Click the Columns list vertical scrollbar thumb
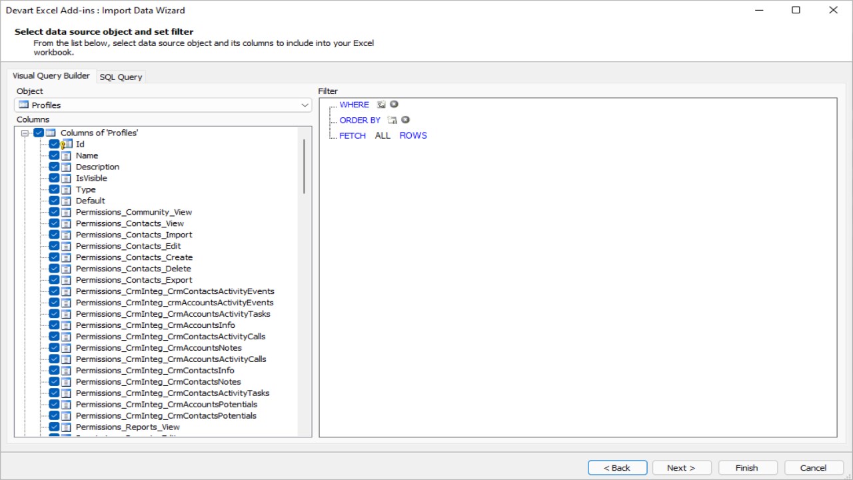The image size is (853, 480). tap(305, 167)
